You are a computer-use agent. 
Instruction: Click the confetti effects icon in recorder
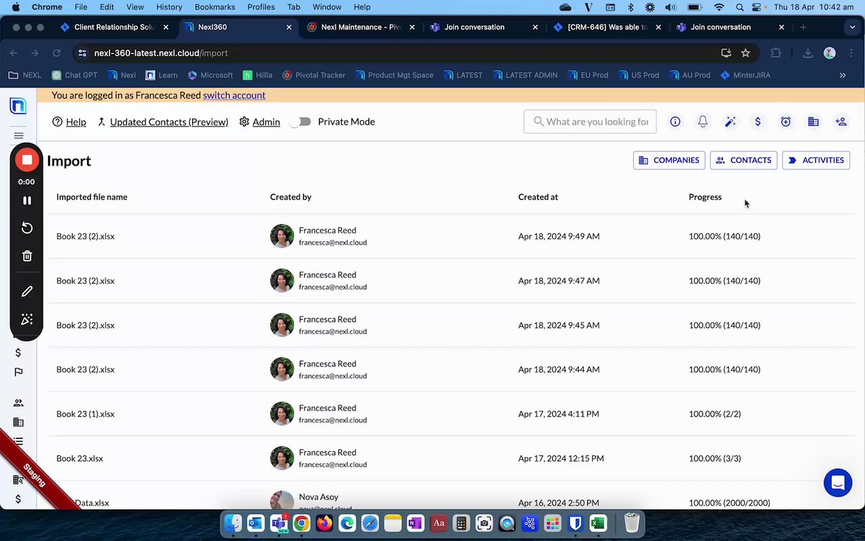[27, 319]
